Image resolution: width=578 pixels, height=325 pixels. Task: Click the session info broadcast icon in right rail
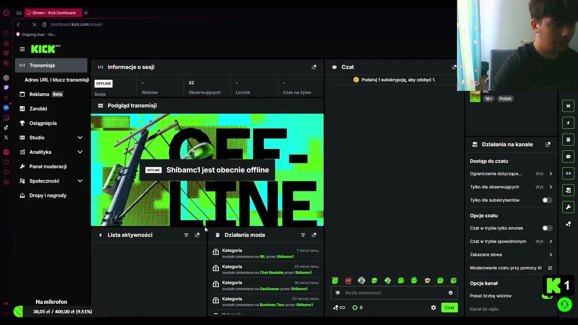569,173
